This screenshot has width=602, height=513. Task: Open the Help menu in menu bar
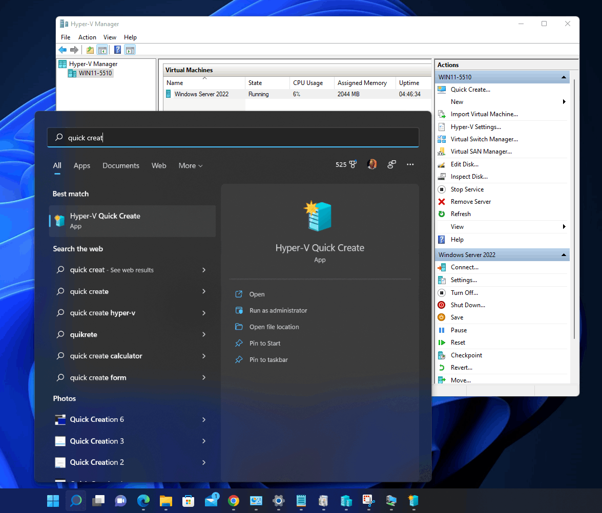130,37
